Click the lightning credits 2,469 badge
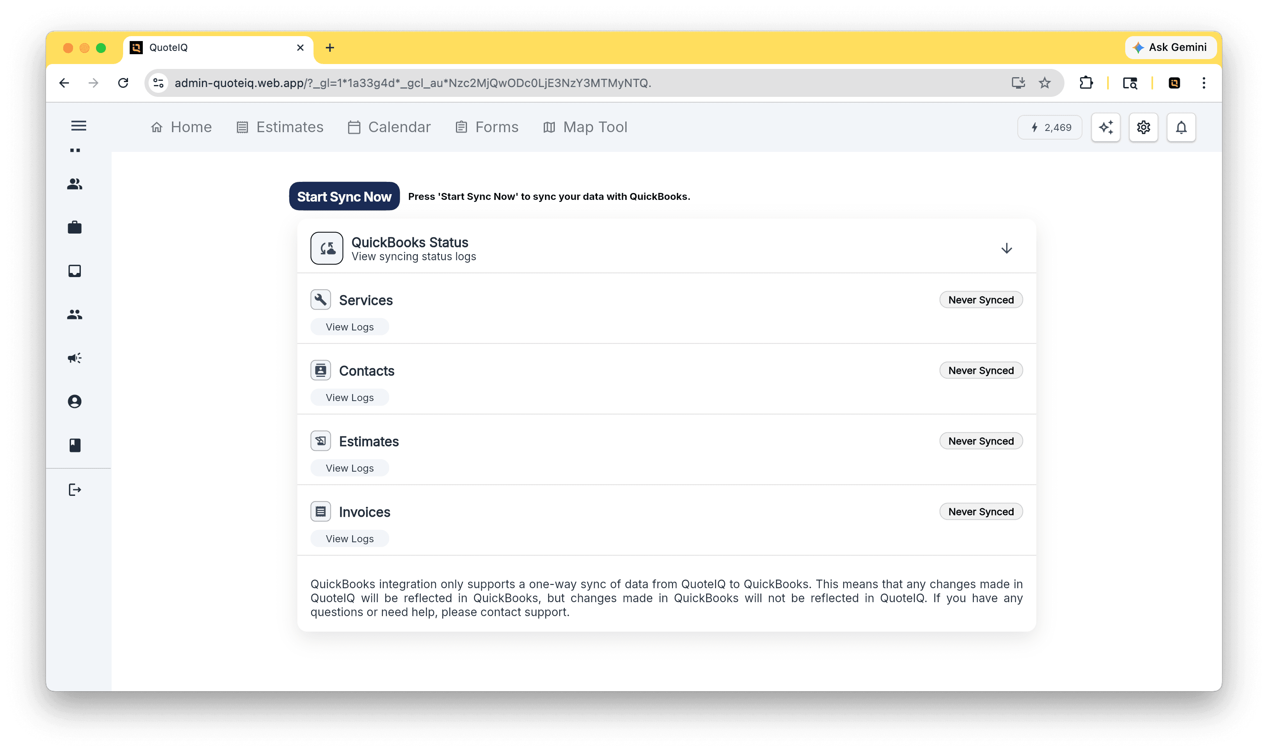This screenshot has width=1268, height=752. coord(1050,127)
